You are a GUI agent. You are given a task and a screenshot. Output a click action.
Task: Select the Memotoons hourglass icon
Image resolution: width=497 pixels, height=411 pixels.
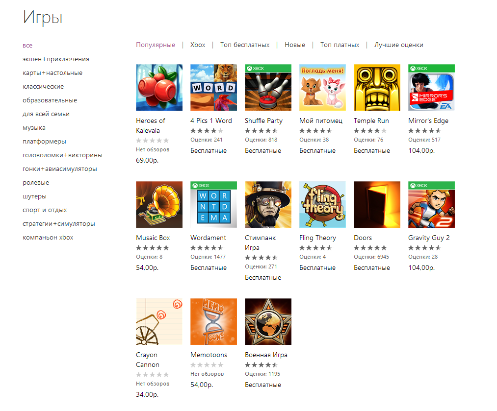tap(213, 321)
